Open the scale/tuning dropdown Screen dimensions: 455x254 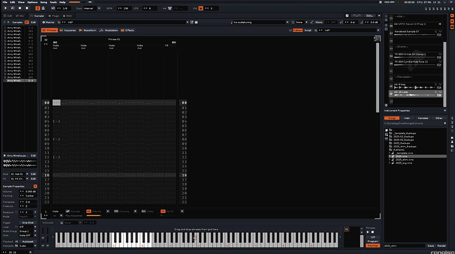pos(260,22)
